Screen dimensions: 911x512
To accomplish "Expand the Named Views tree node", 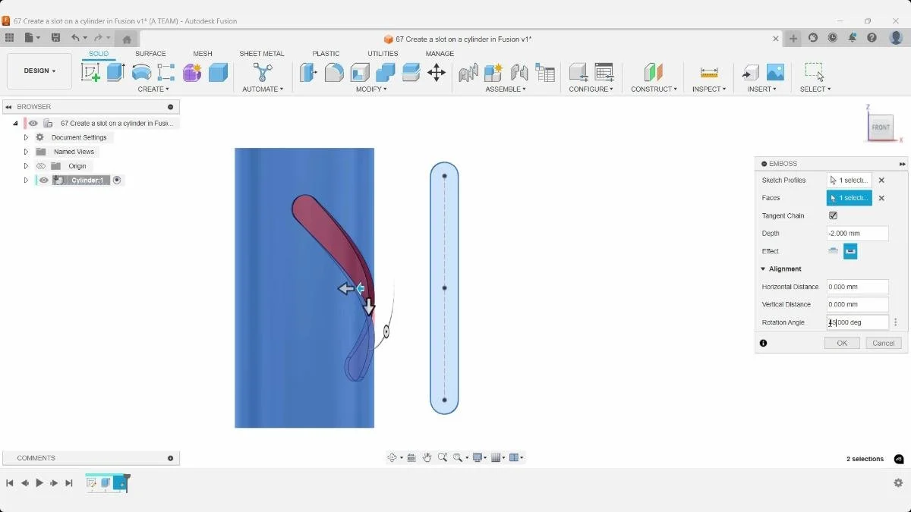I will (x=26, y=152).
